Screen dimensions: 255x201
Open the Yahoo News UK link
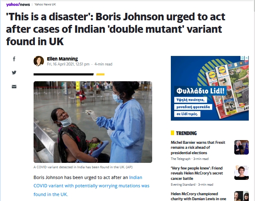coord(45,5)
